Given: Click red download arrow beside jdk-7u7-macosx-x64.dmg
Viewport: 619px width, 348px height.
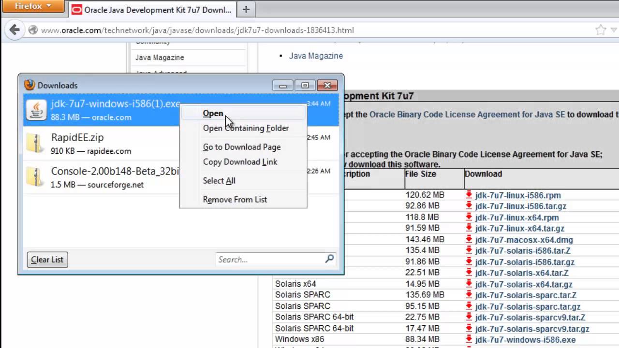Looking at the screenshot, I should click(469, 239).
